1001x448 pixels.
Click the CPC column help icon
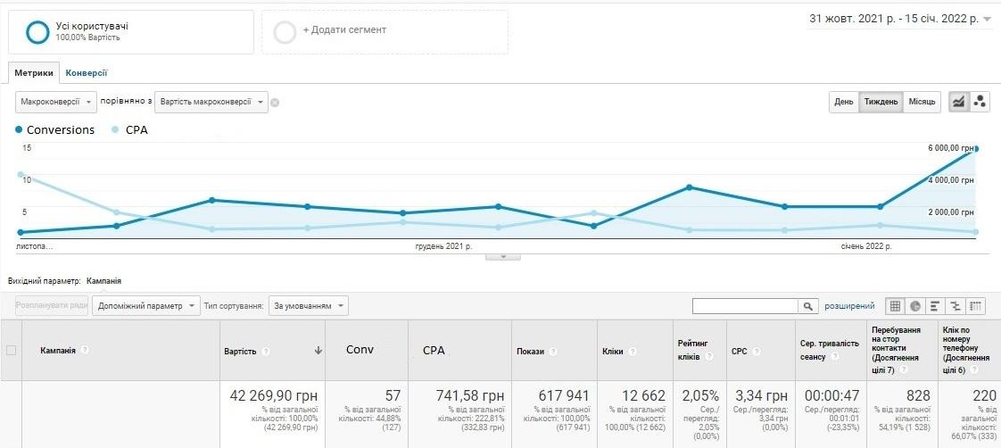pyautogui.click(x=757, y=352)
